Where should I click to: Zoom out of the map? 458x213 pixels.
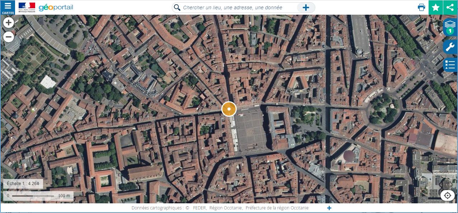coord(9,37)
